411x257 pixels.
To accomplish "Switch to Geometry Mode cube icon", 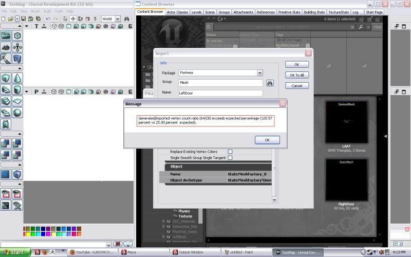I will (17, 35).
